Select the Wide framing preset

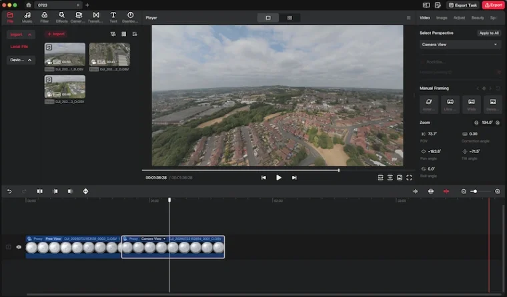pos(472,104)
